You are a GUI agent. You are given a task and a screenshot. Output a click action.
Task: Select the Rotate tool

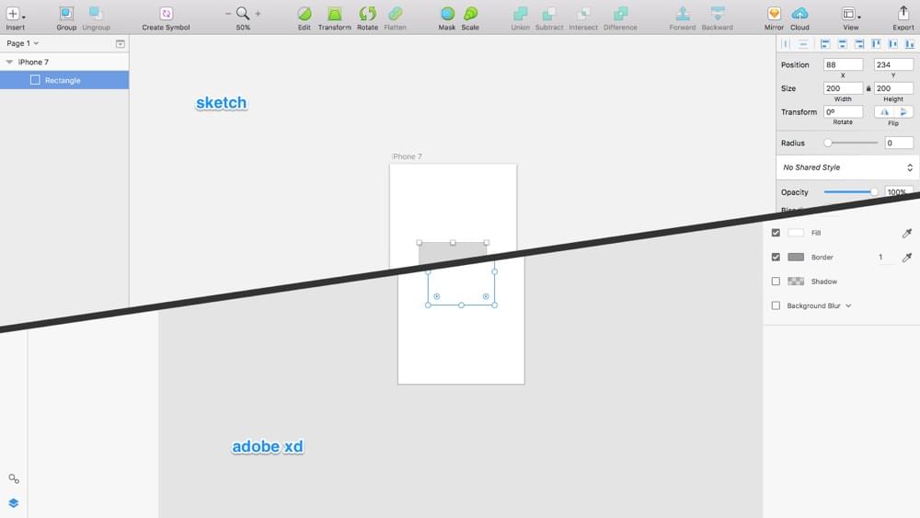point(367,14)
